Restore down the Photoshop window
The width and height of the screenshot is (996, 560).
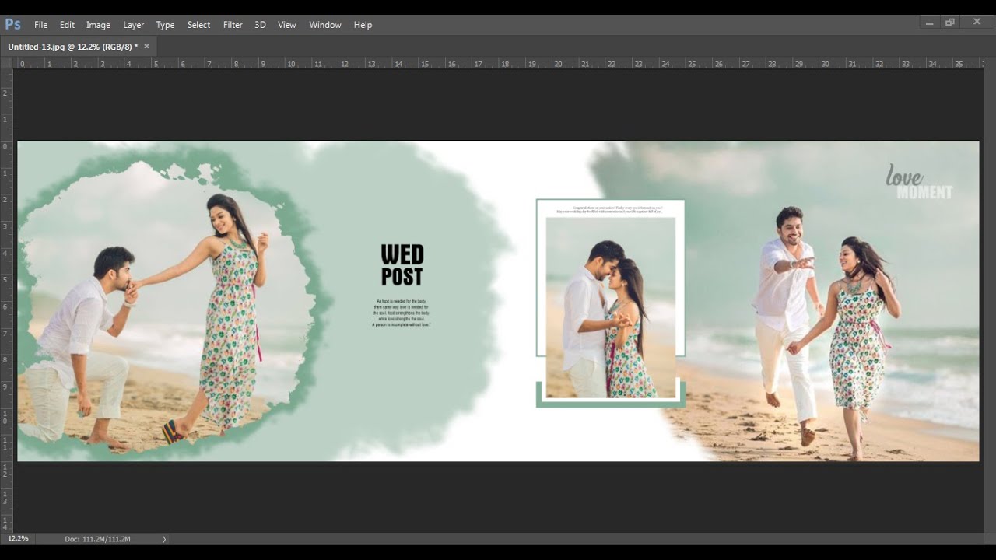click(x=950, y=23)
